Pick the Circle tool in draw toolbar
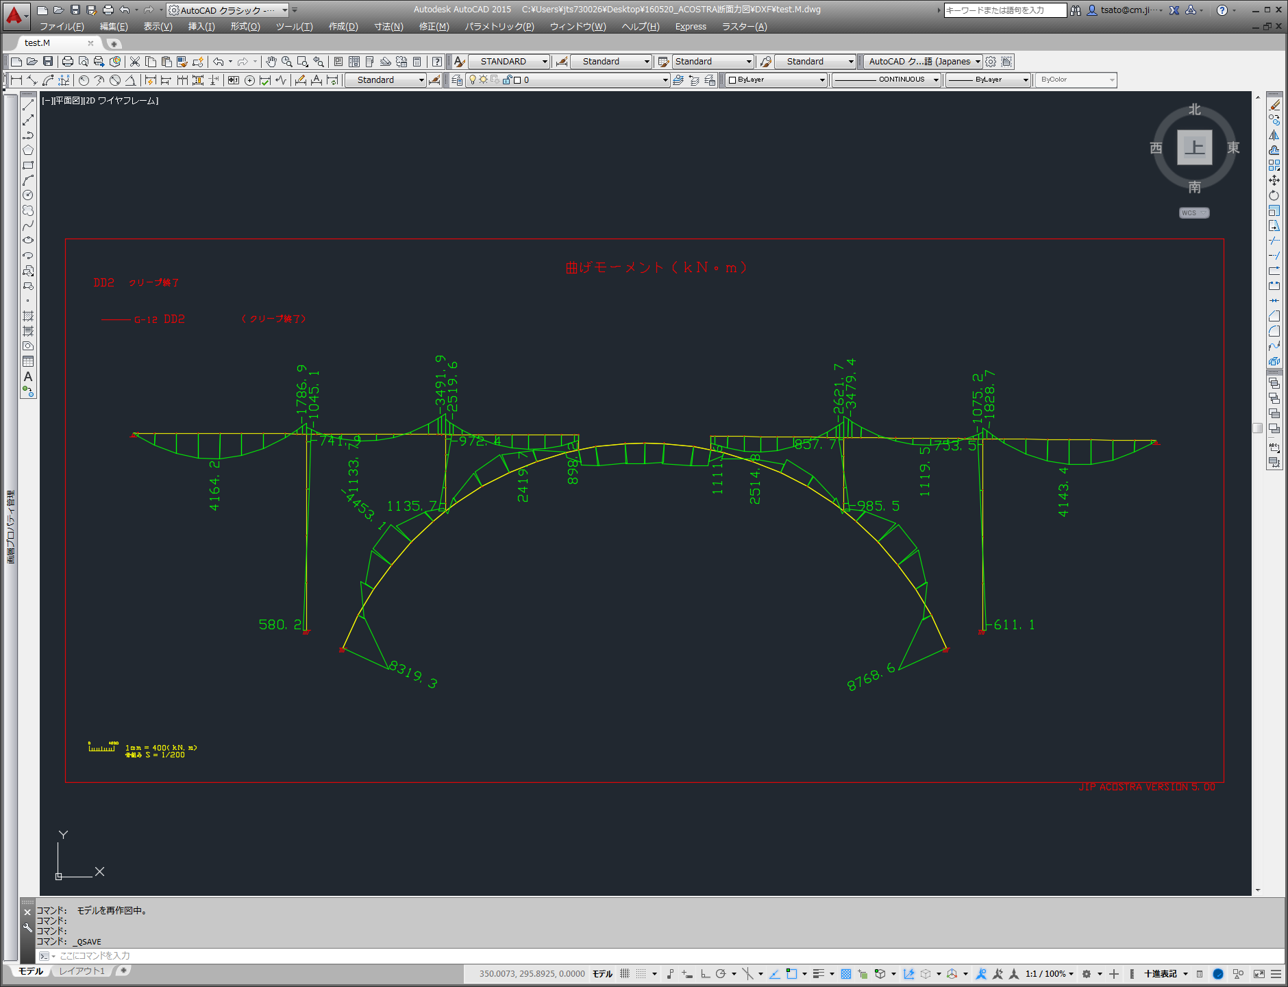Image resolution: width=1288 pixels, height=987 pixels. coord(28,195)
